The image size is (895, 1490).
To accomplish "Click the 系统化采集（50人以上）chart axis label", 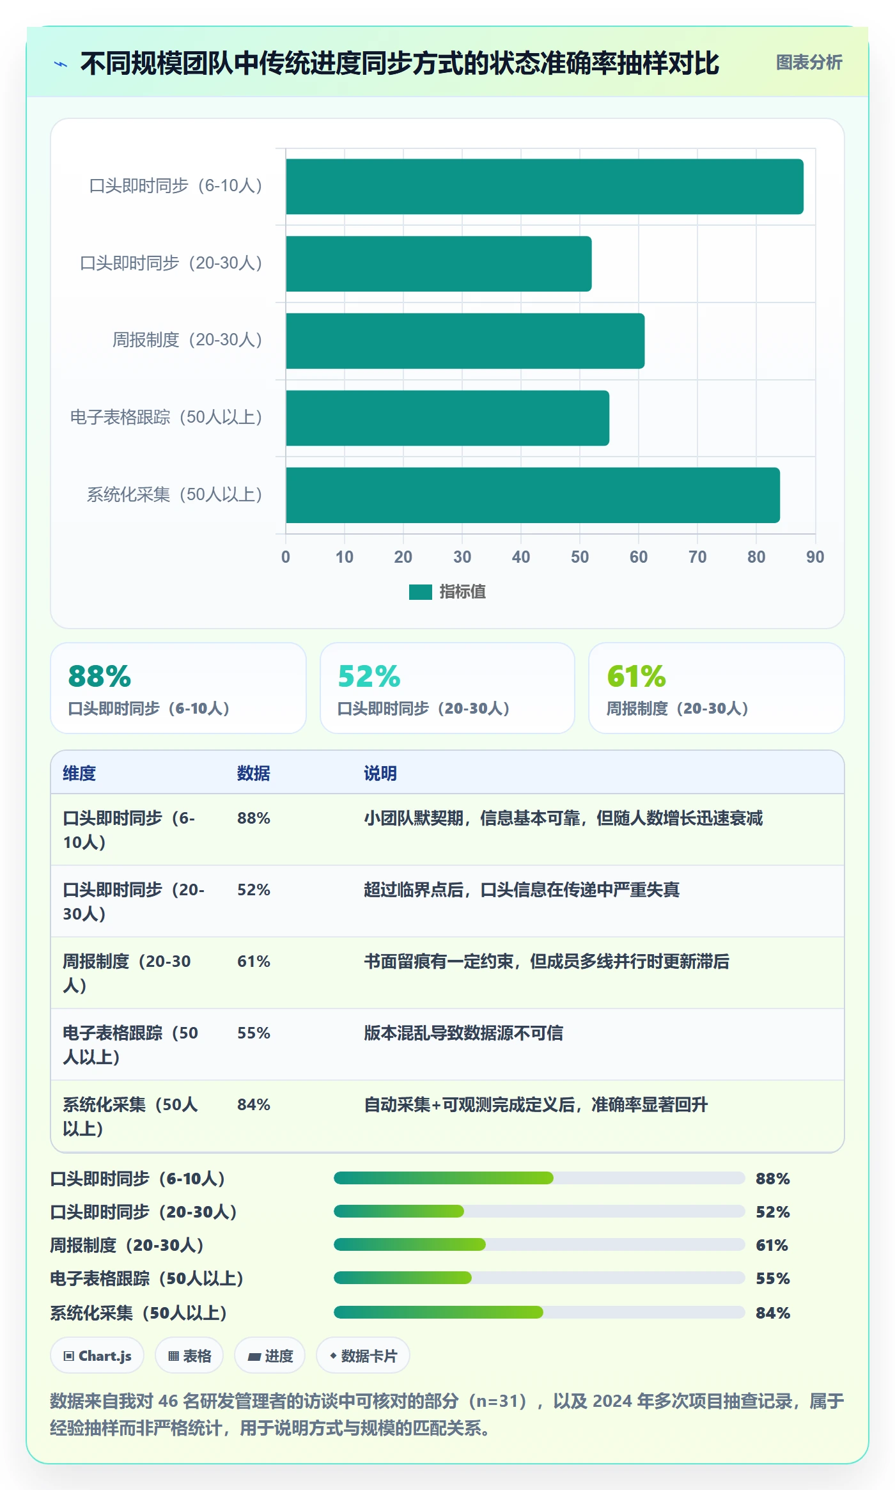I will [x=175, y=495].
